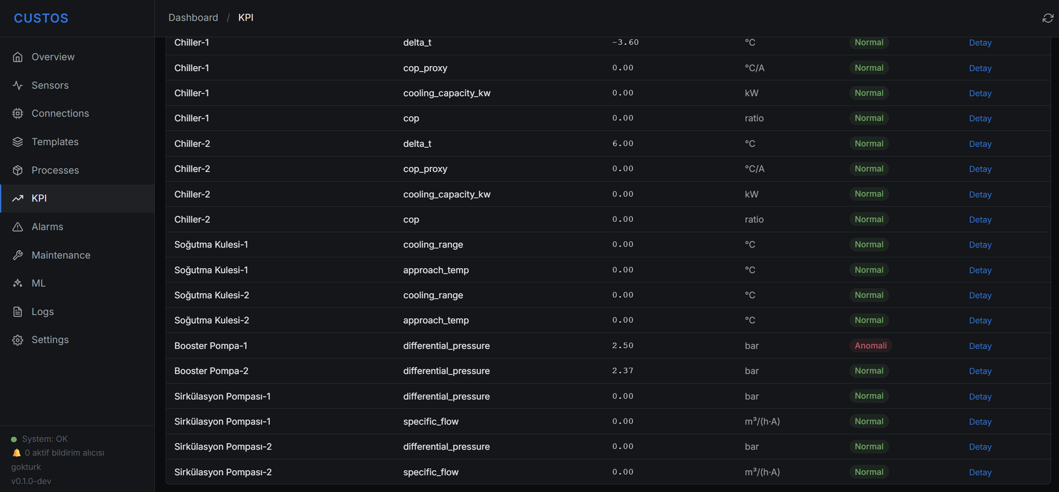
Task: Open the Logs page label
Action: (42, 312)
